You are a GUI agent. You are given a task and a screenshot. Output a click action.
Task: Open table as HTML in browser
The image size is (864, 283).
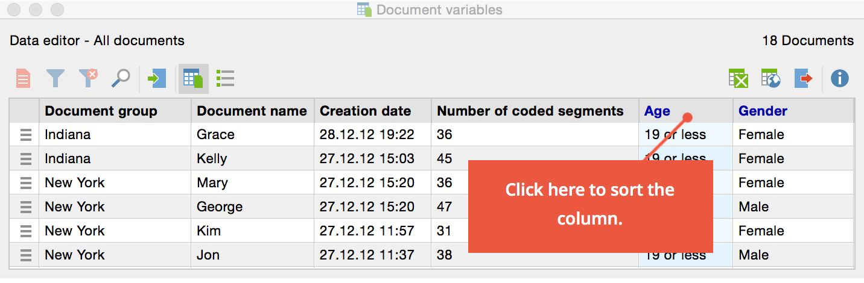(x=771, y=78)
